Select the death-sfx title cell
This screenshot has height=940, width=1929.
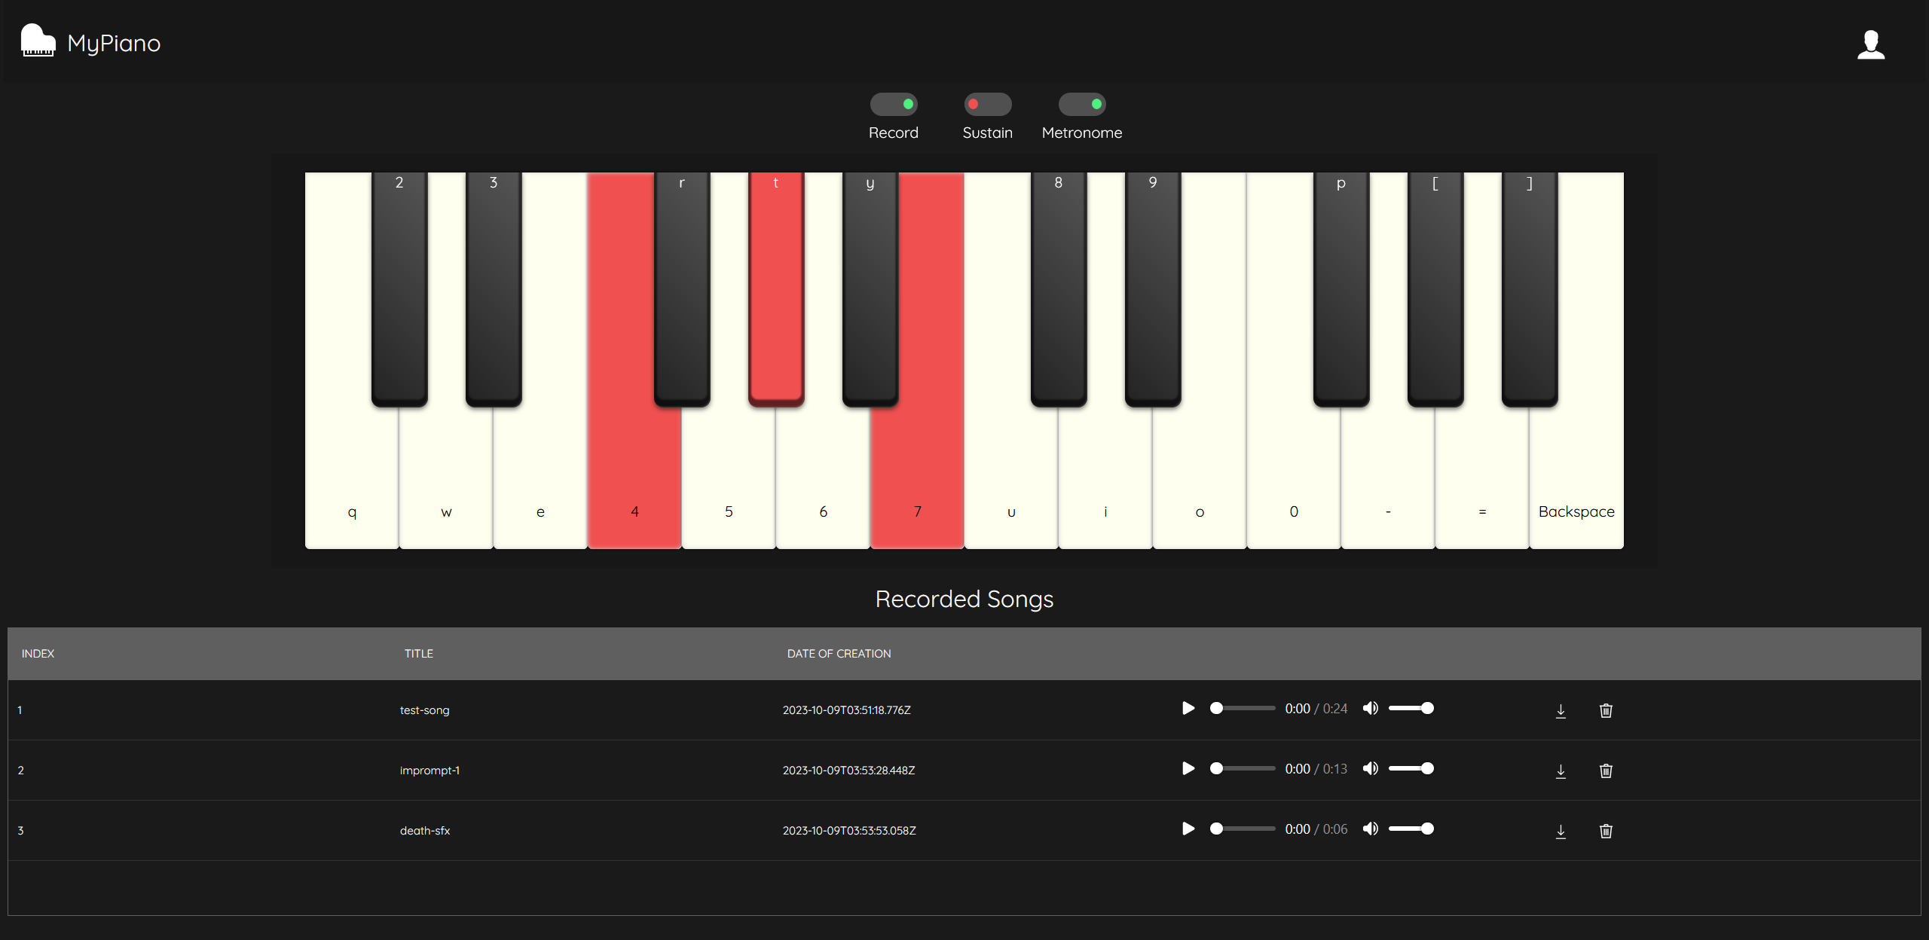(x=425, y=831)
